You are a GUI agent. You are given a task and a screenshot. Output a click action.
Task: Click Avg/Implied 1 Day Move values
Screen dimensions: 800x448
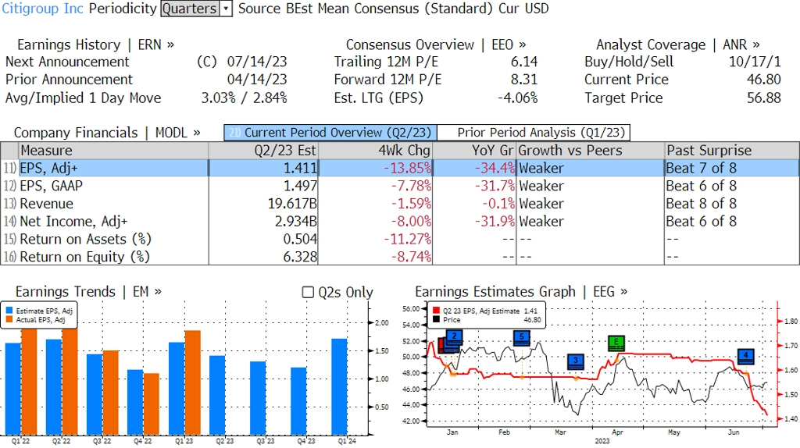(244, 98)
